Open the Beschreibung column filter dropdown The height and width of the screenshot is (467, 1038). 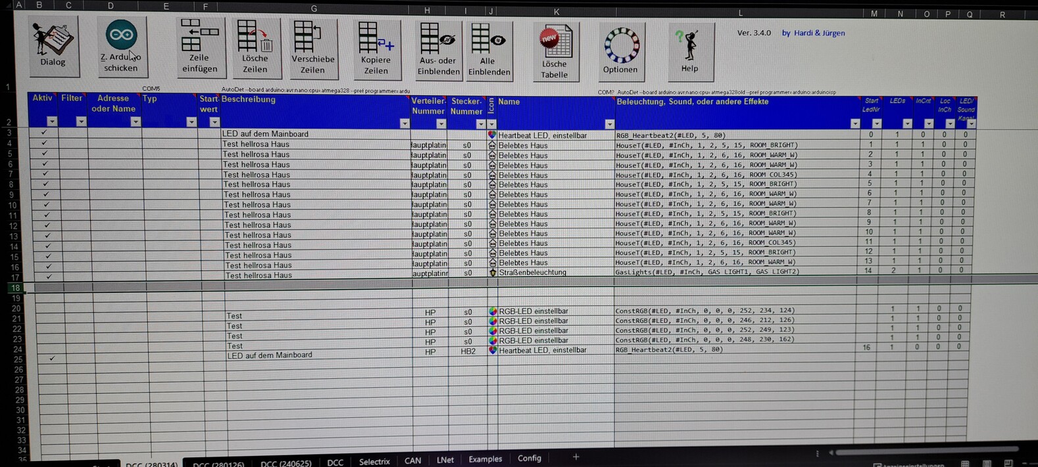(404, 123)
